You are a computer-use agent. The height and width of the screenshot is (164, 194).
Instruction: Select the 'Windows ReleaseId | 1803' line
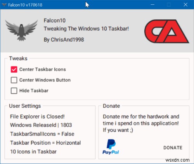[41, 125]
